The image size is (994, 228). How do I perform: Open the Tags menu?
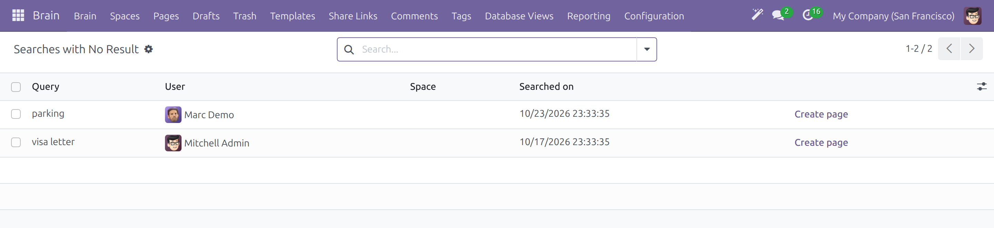click(x=461, y=16)
